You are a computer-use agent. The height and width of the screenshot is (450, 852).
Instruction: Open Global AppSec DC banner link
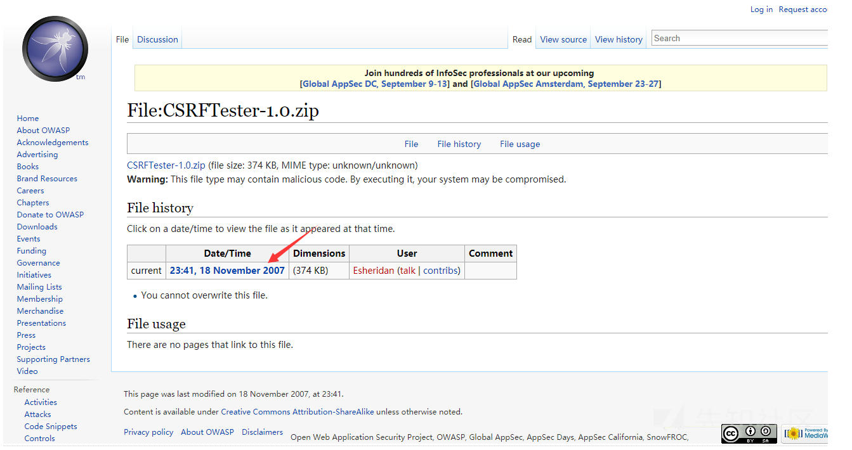[375, 84]
